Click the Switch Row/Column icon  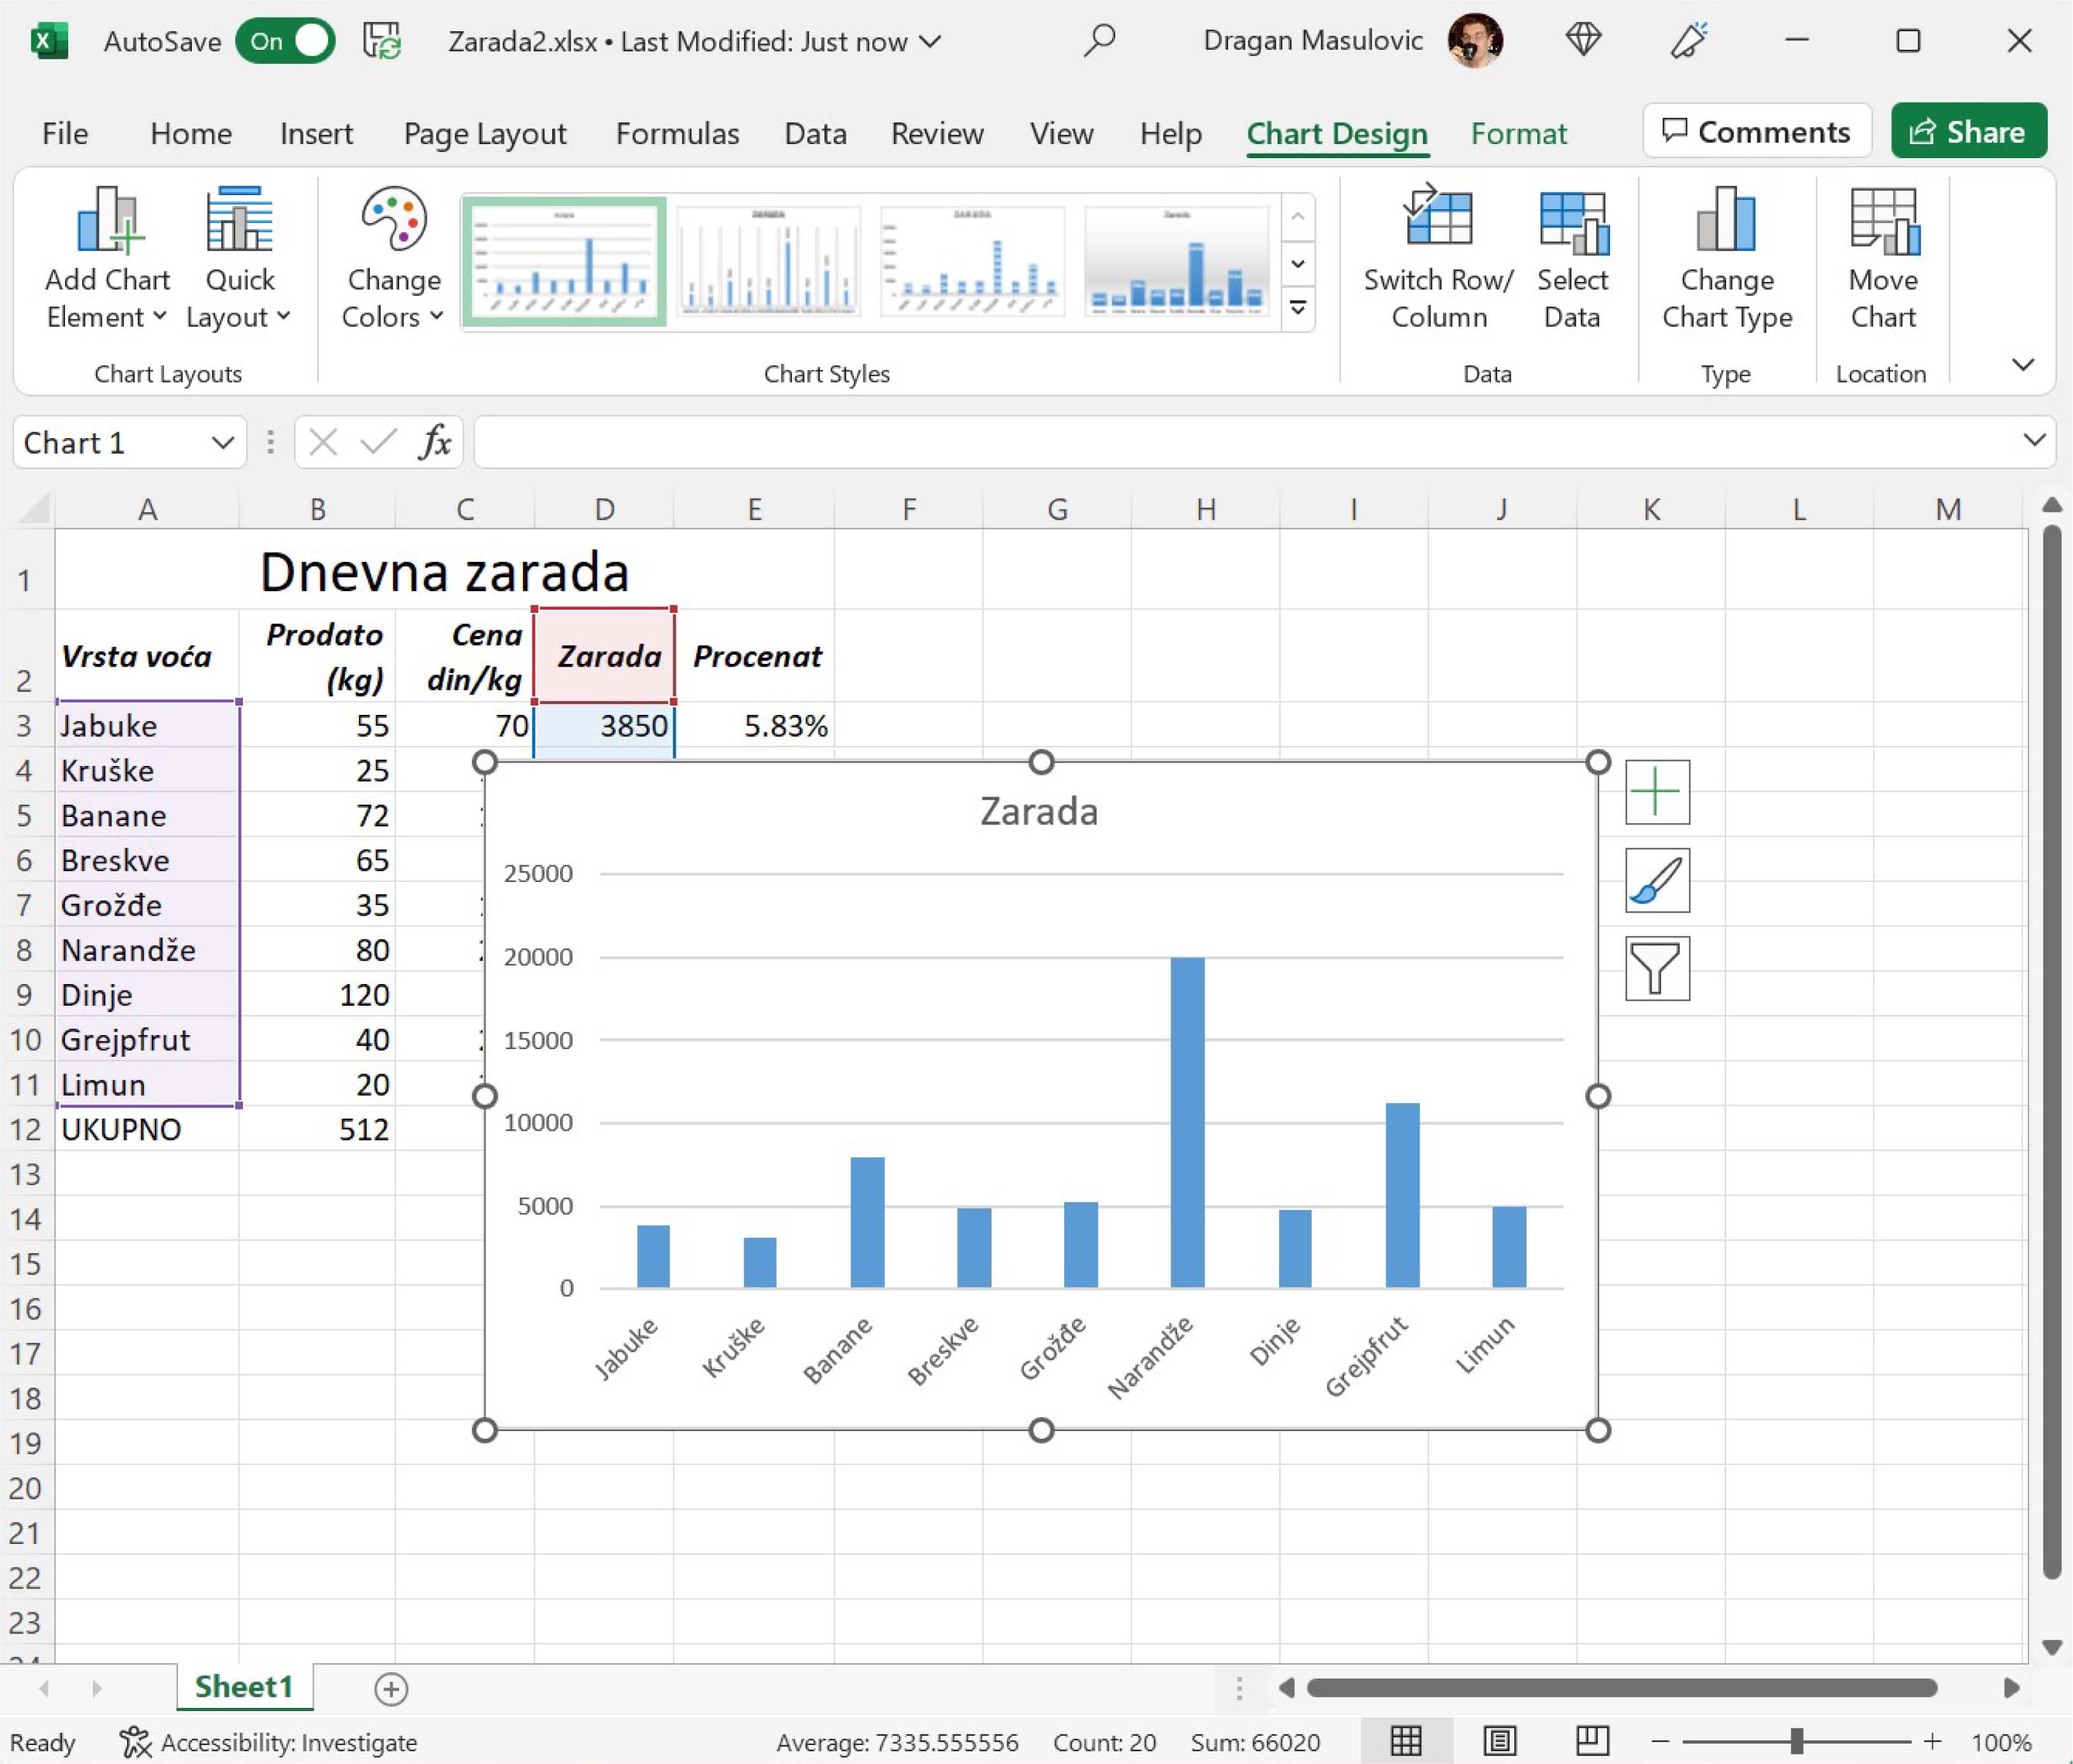pyautogui.click(x=1438, y=218)
